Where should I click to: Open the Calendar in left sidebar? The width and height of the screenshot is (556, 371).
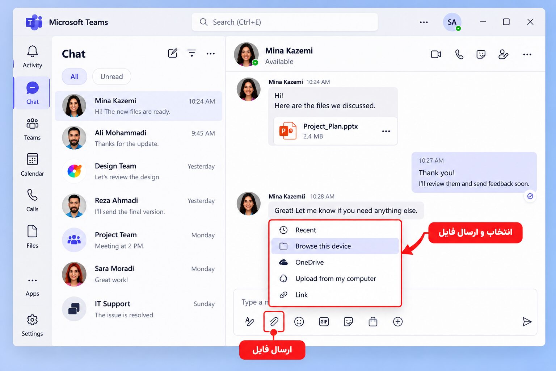[x=32, y=165]
